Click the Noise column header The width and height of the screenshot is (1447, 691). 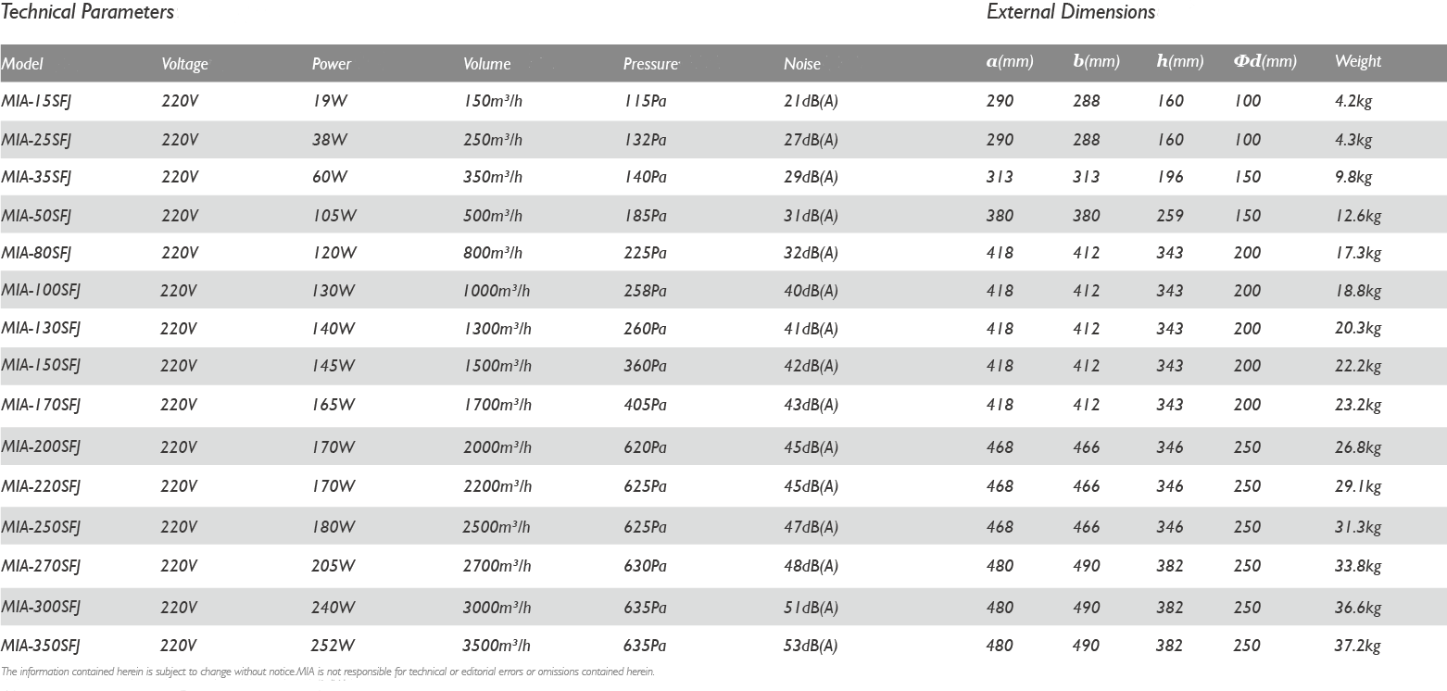(x=802, y=64)
